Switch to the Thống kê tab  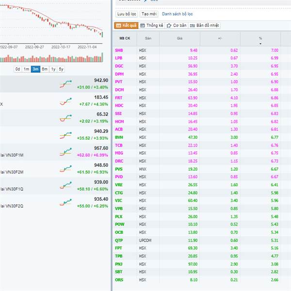click(x=151, y=25)
